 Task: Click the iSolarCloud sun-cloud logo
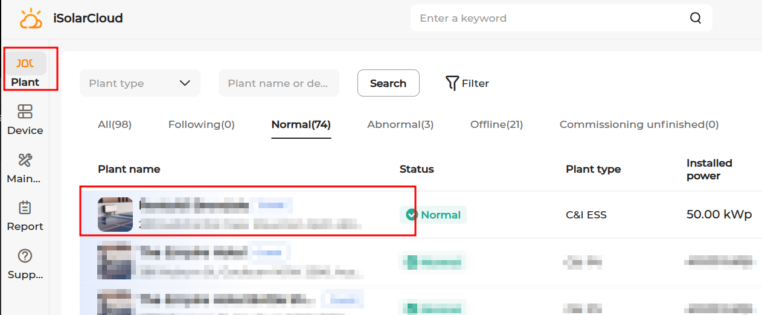click(x=31, y=18)
